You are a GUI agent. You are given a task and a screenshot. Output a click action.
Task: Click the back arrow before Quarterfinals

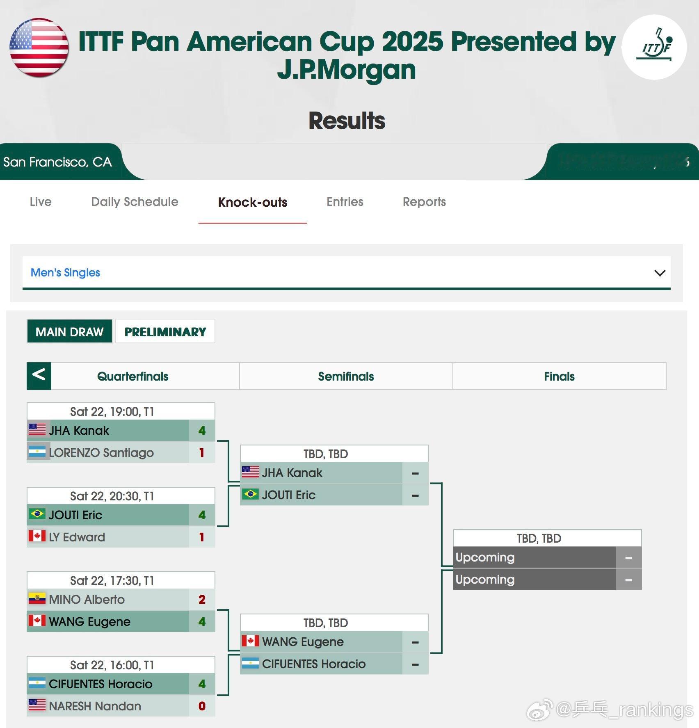pos(39,376)
